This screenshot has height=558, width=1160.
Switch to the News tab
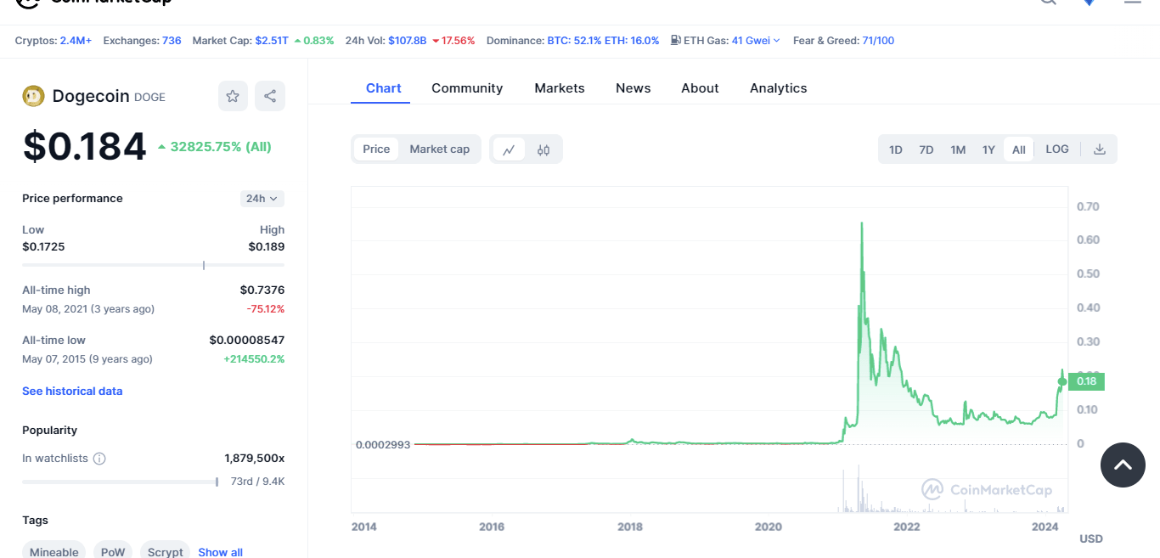pyautogui.click(x=633, y=88)
